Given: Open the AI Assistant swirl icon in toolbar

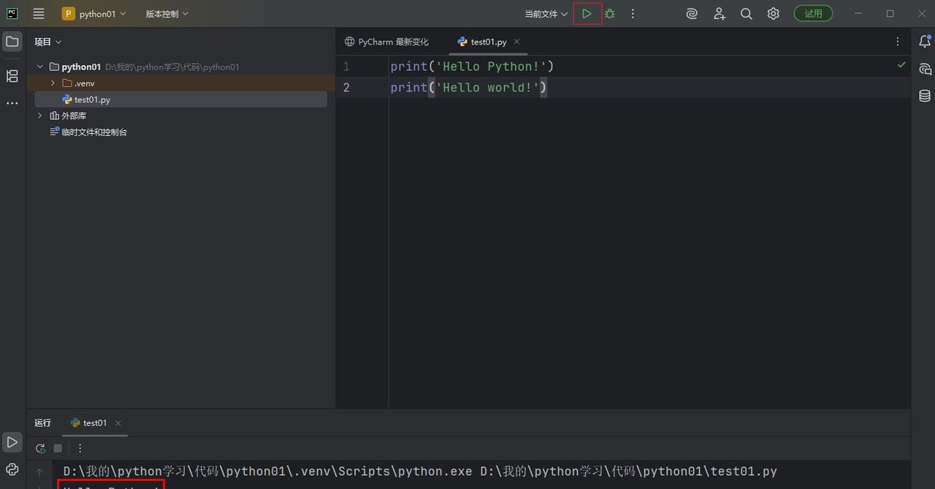Looking at the screenshot, I should tap(692, 14).
